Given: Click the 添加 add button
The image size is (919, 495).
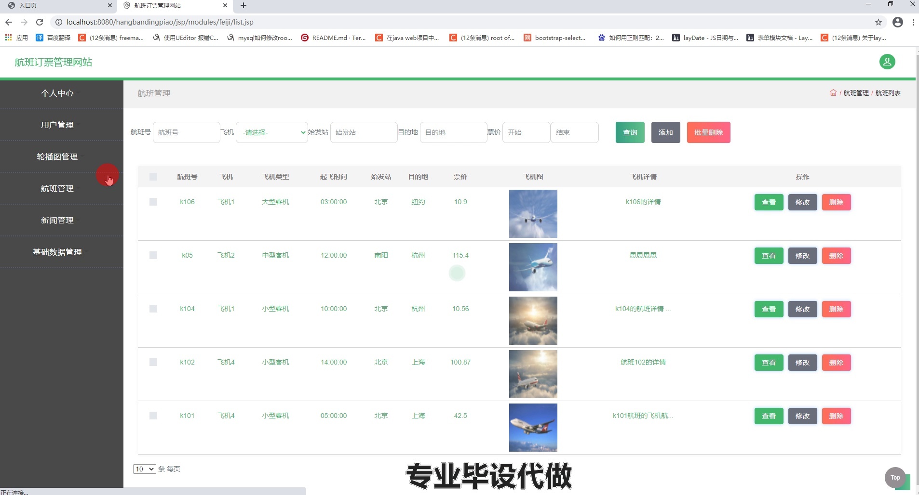Looking at the screenshot, I should coord(666,132).
